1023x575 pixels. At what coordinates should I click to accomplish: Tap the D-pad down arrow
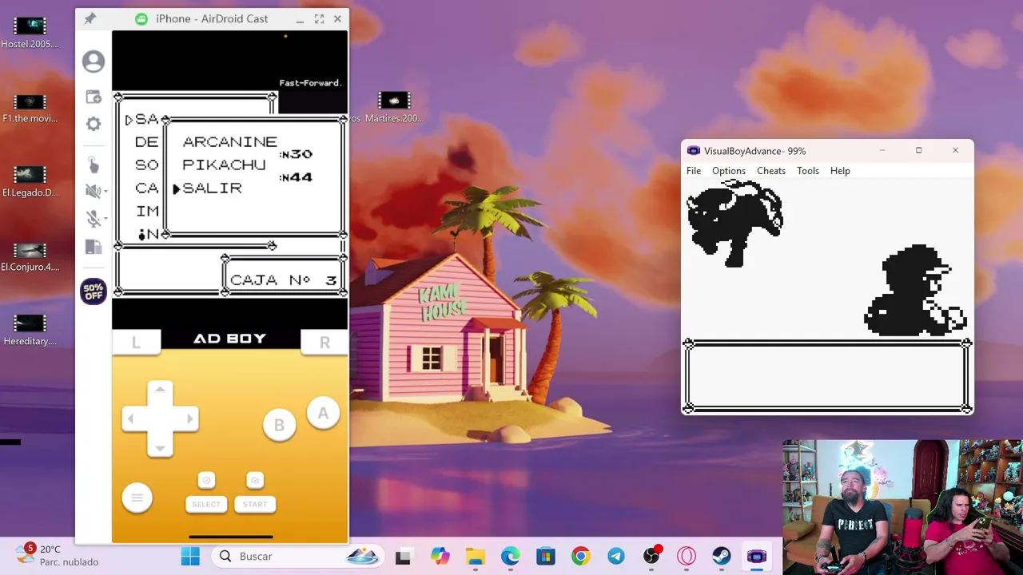(x=160, y=448)
